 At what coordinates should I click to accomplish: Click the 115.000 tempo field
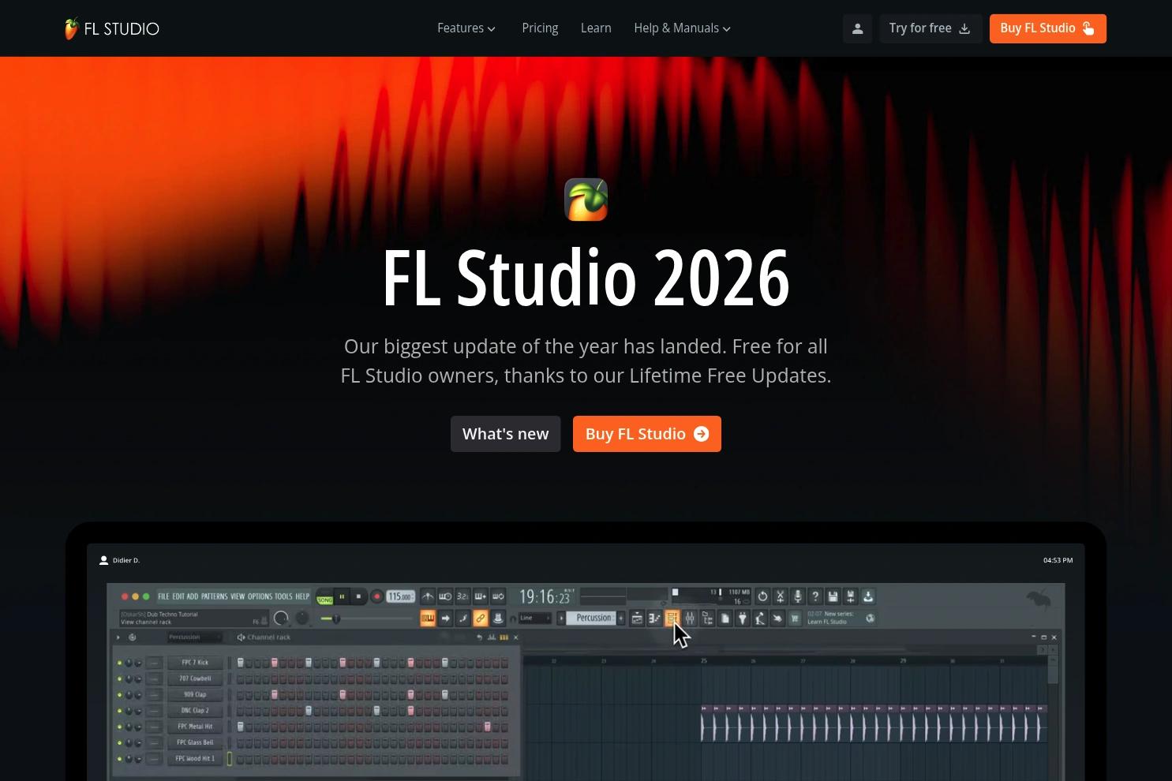[x=400, y=596]
